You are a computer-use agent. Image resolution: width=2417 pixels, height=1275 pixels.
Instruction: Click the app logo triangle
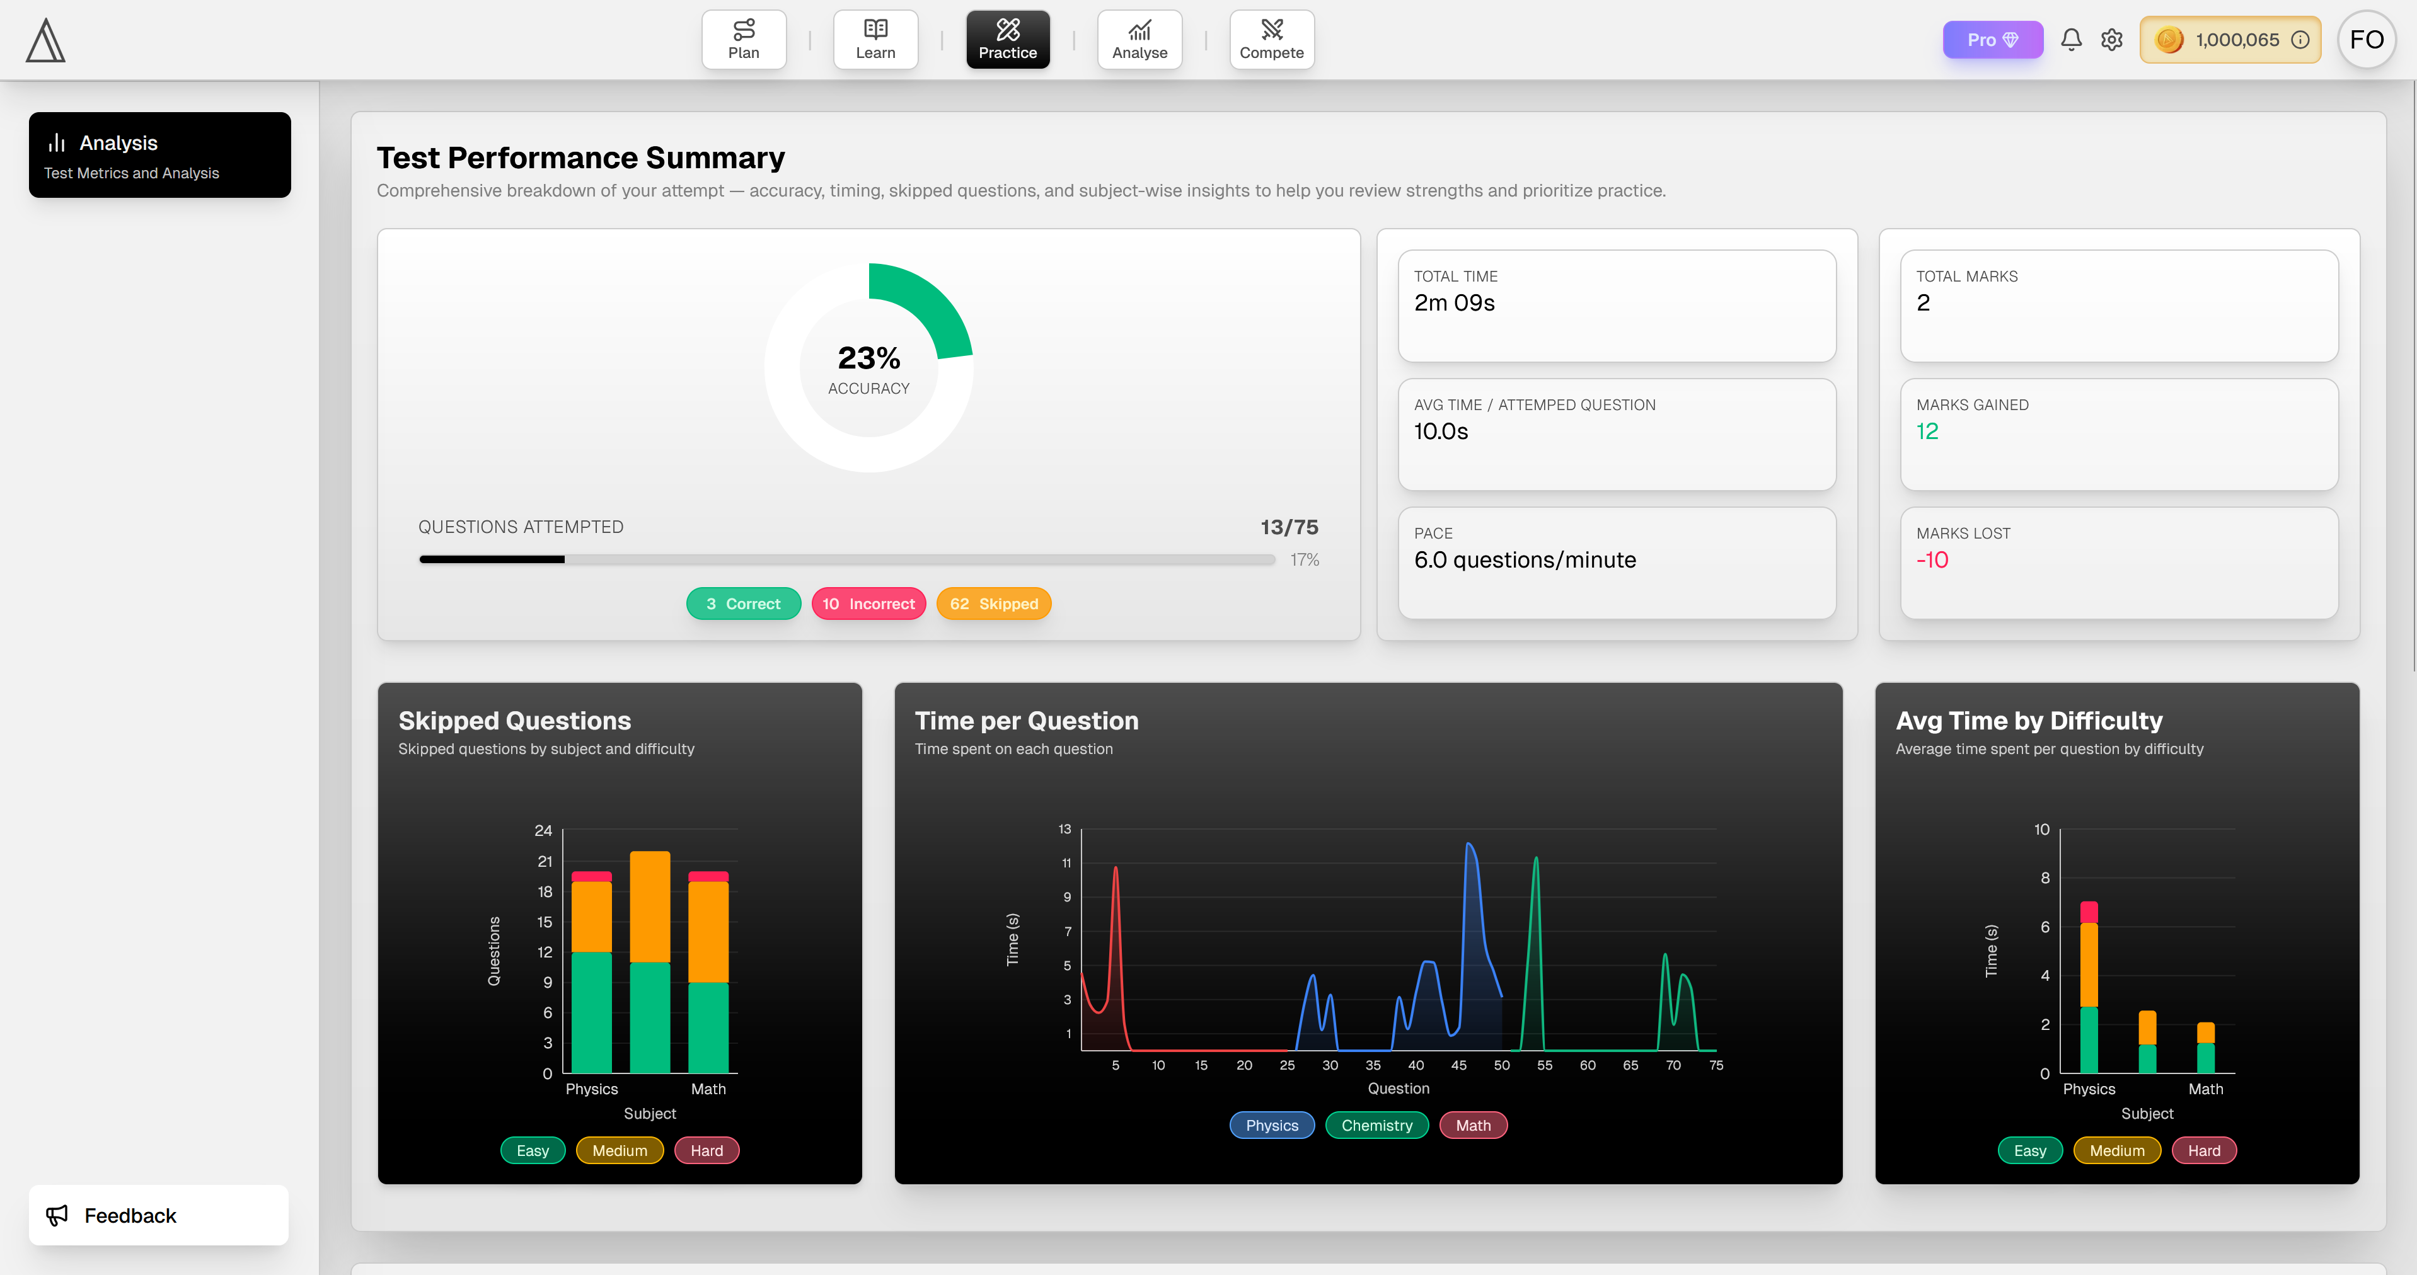45,40
